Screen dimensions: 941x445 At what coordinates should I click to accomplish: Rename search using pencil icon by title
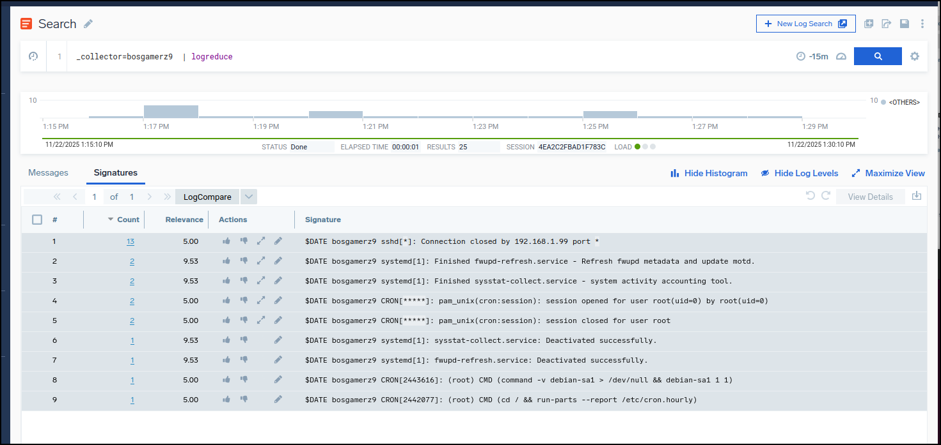88,24
